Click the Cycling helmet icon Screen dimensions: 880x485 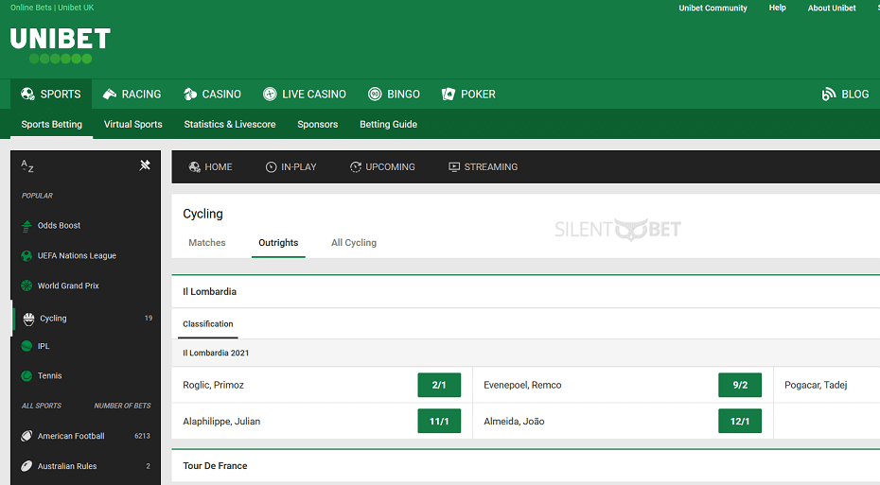28,319
